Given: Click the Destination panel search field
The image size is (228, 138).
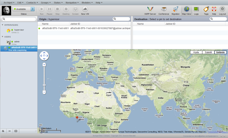Looking at the screenshot, I should click(x=218, y=19).
